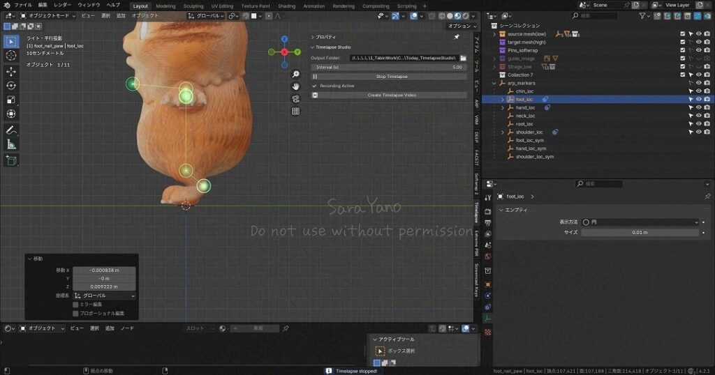Toggle the Recording Active checkbox

click(314, 86)
